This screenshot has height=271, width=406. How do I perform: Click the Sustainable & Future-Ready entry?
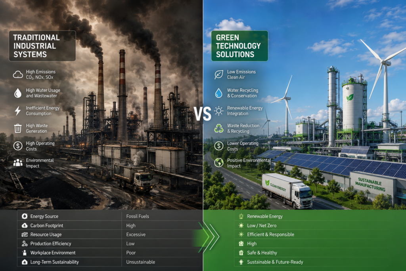[275, 262]
